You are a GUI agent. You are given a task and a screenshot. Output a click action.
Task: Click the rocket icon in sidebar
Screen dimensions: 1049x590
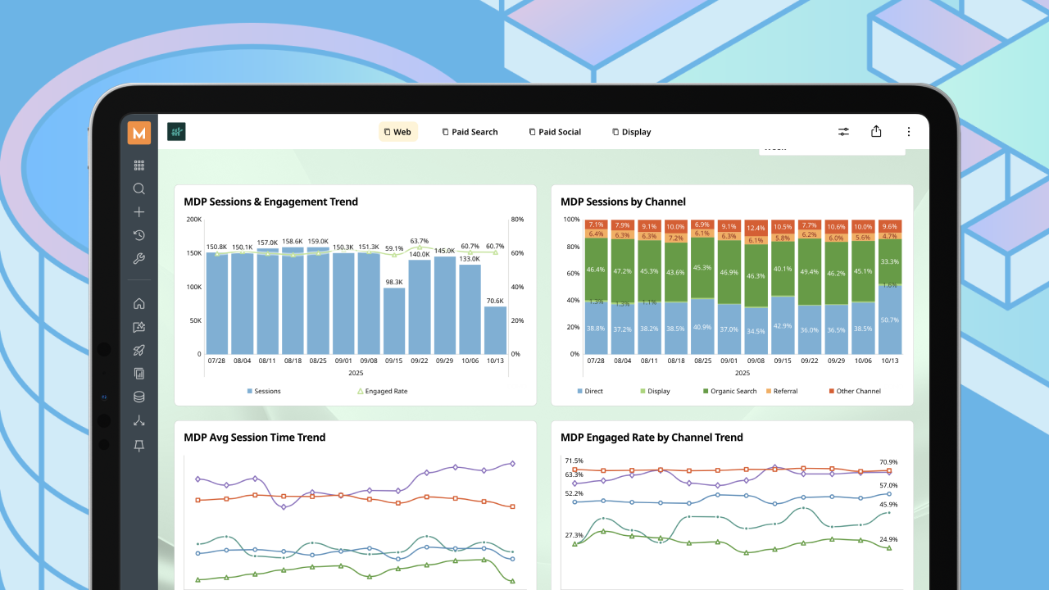tap(139, 350)
